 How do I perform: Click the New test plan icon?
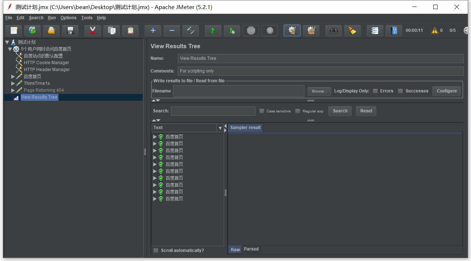[x=14, y=30]
